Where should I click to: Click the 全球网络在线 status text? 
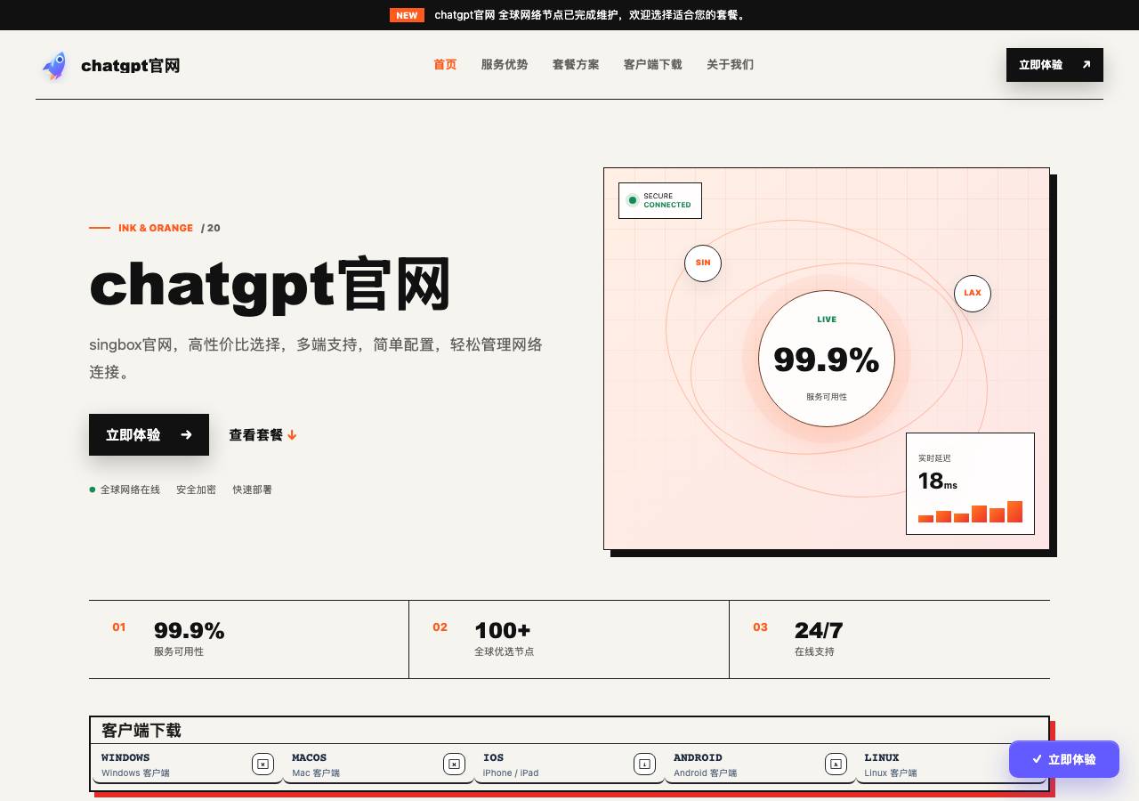130,489
